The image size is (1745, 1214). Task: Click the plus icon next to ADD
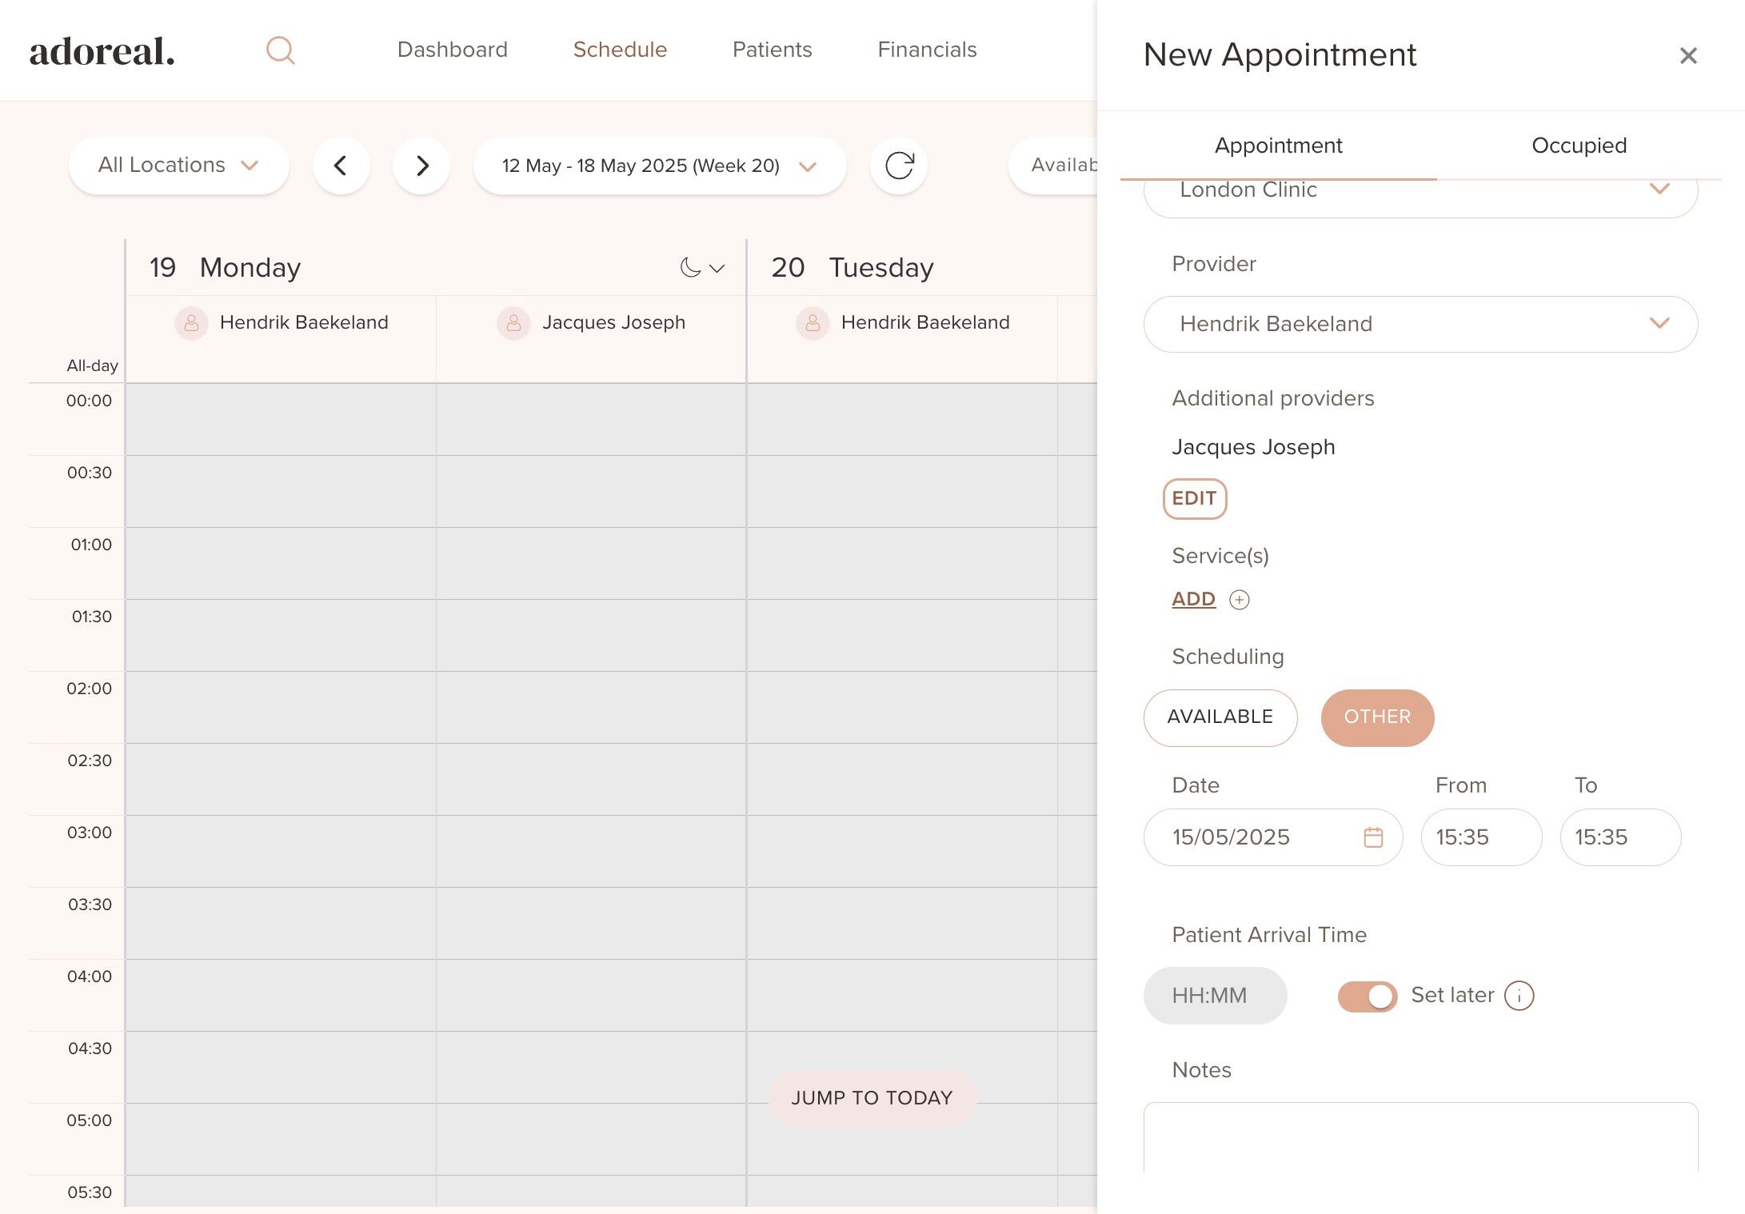1239,600
